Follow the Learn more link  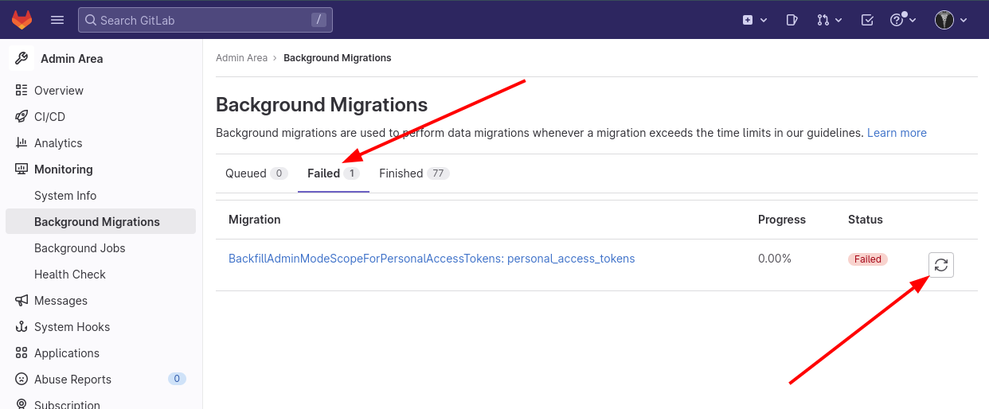(897, 133)
